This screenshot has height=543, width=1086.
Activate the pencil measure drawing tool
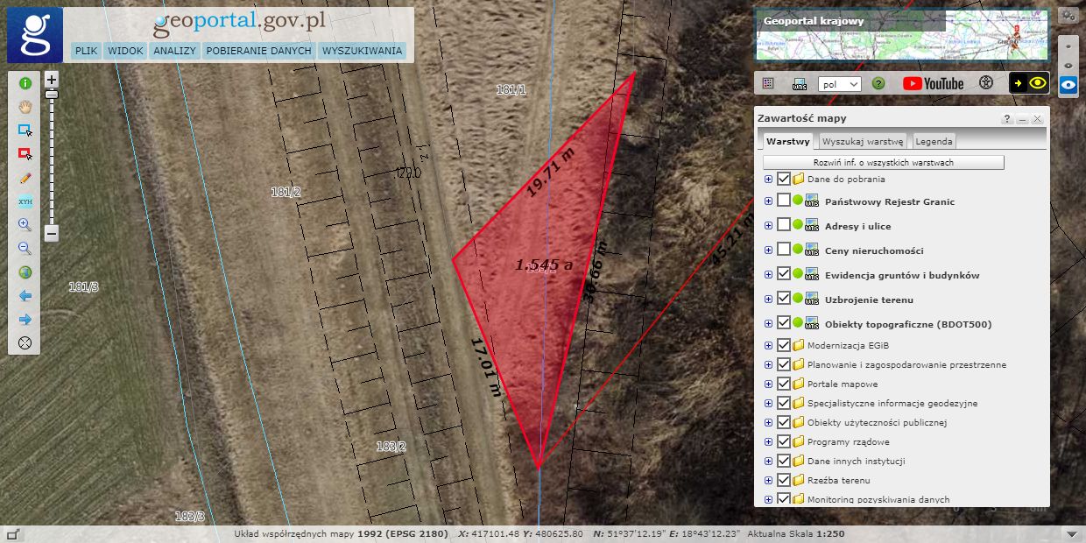[x=25, y=178]
